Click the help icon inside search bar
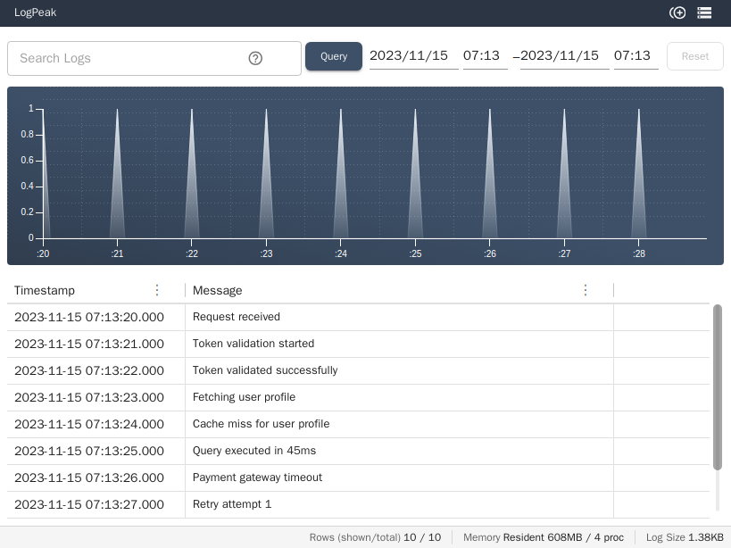The image size is (731, 548). [255, 57]
